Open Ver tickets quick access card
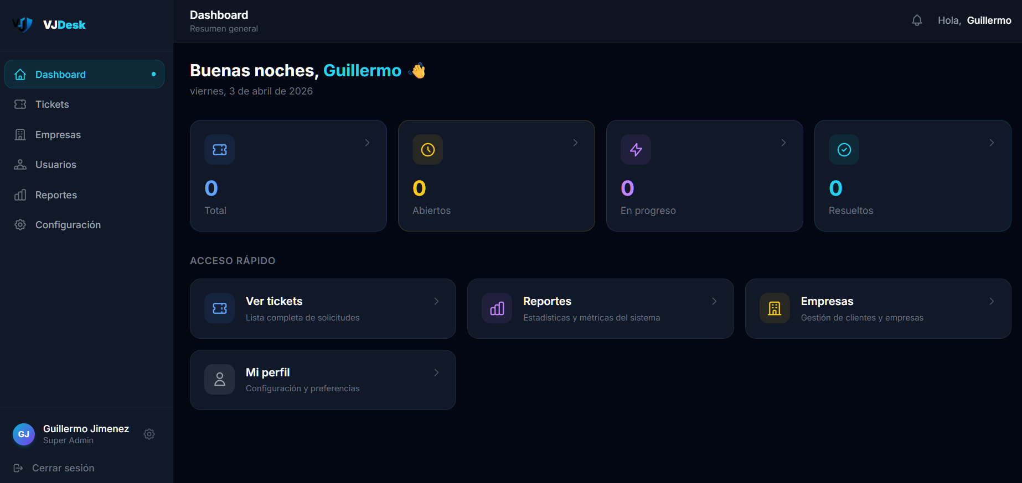The image size is (1022, 483). [323, 308]
